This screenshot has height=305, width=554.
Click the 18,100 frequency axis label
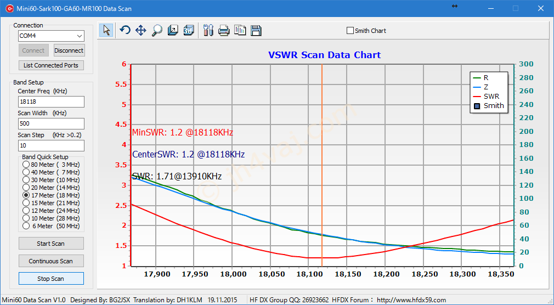coord(308,274)
